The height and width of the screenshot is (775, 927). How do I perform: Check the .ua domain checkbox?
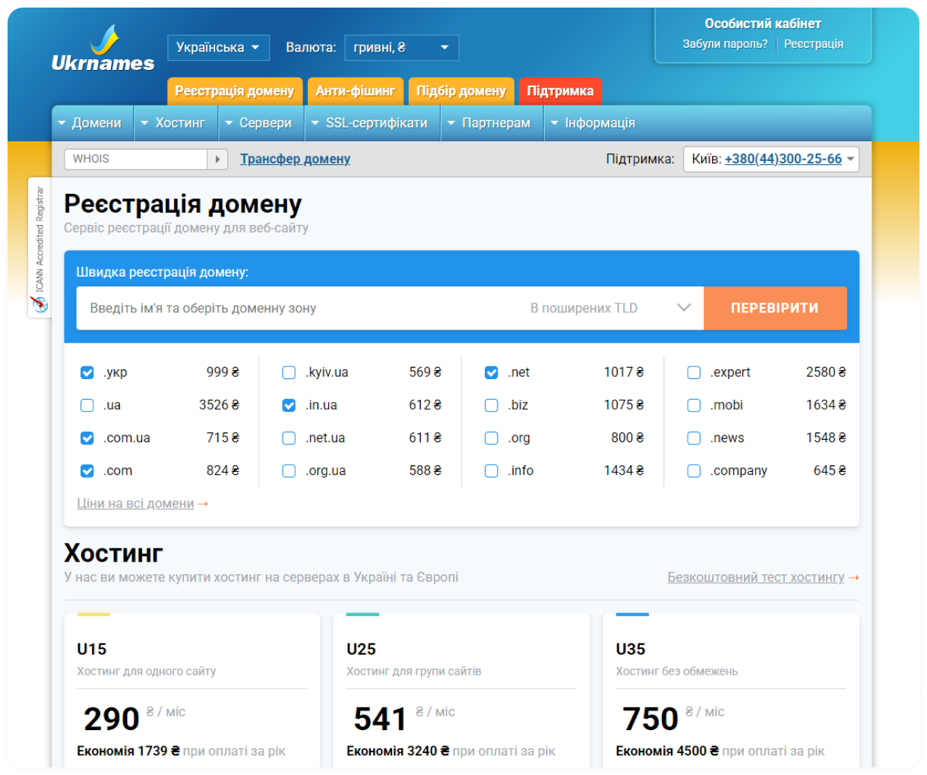click(87, 405)
